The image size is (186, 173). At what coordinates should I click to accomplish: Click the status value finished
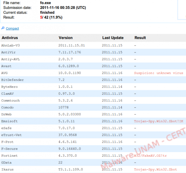47,12
